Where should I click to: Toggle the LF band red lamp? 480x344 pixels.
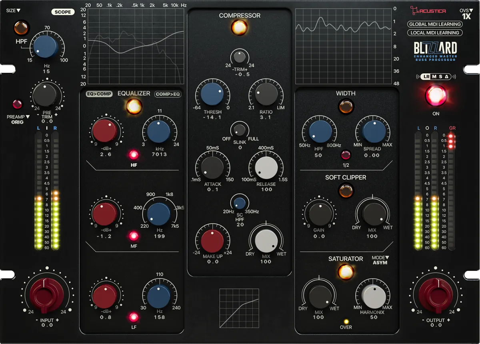[x=134, y=318]
